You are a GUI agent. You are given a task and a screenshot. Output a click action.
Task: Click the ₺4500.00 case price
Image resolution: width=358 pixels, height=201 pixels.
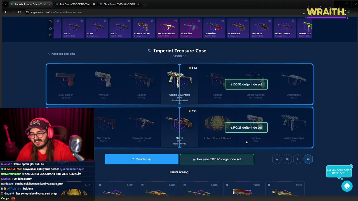pos(180,56)
